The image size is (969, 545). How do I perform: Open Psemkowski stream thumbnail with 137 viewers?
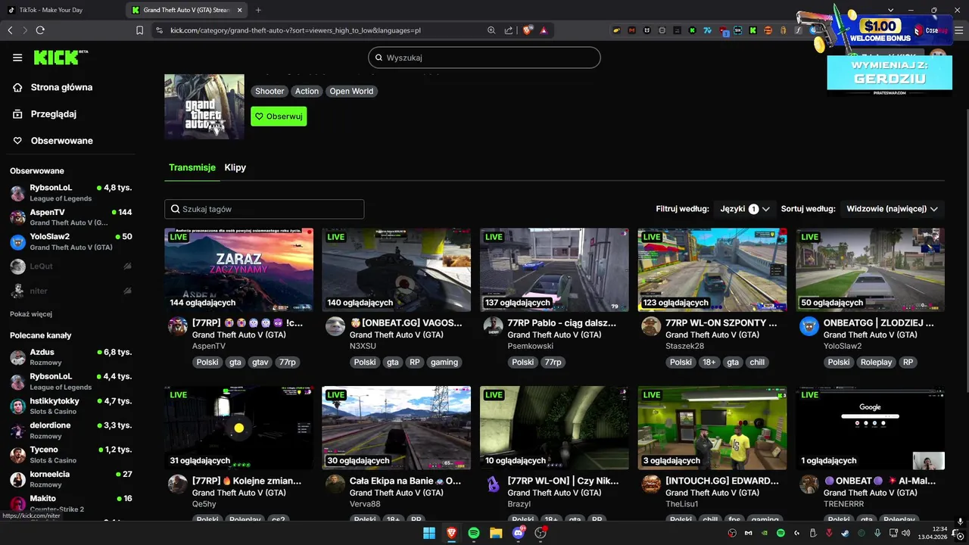tap(554, 270)
